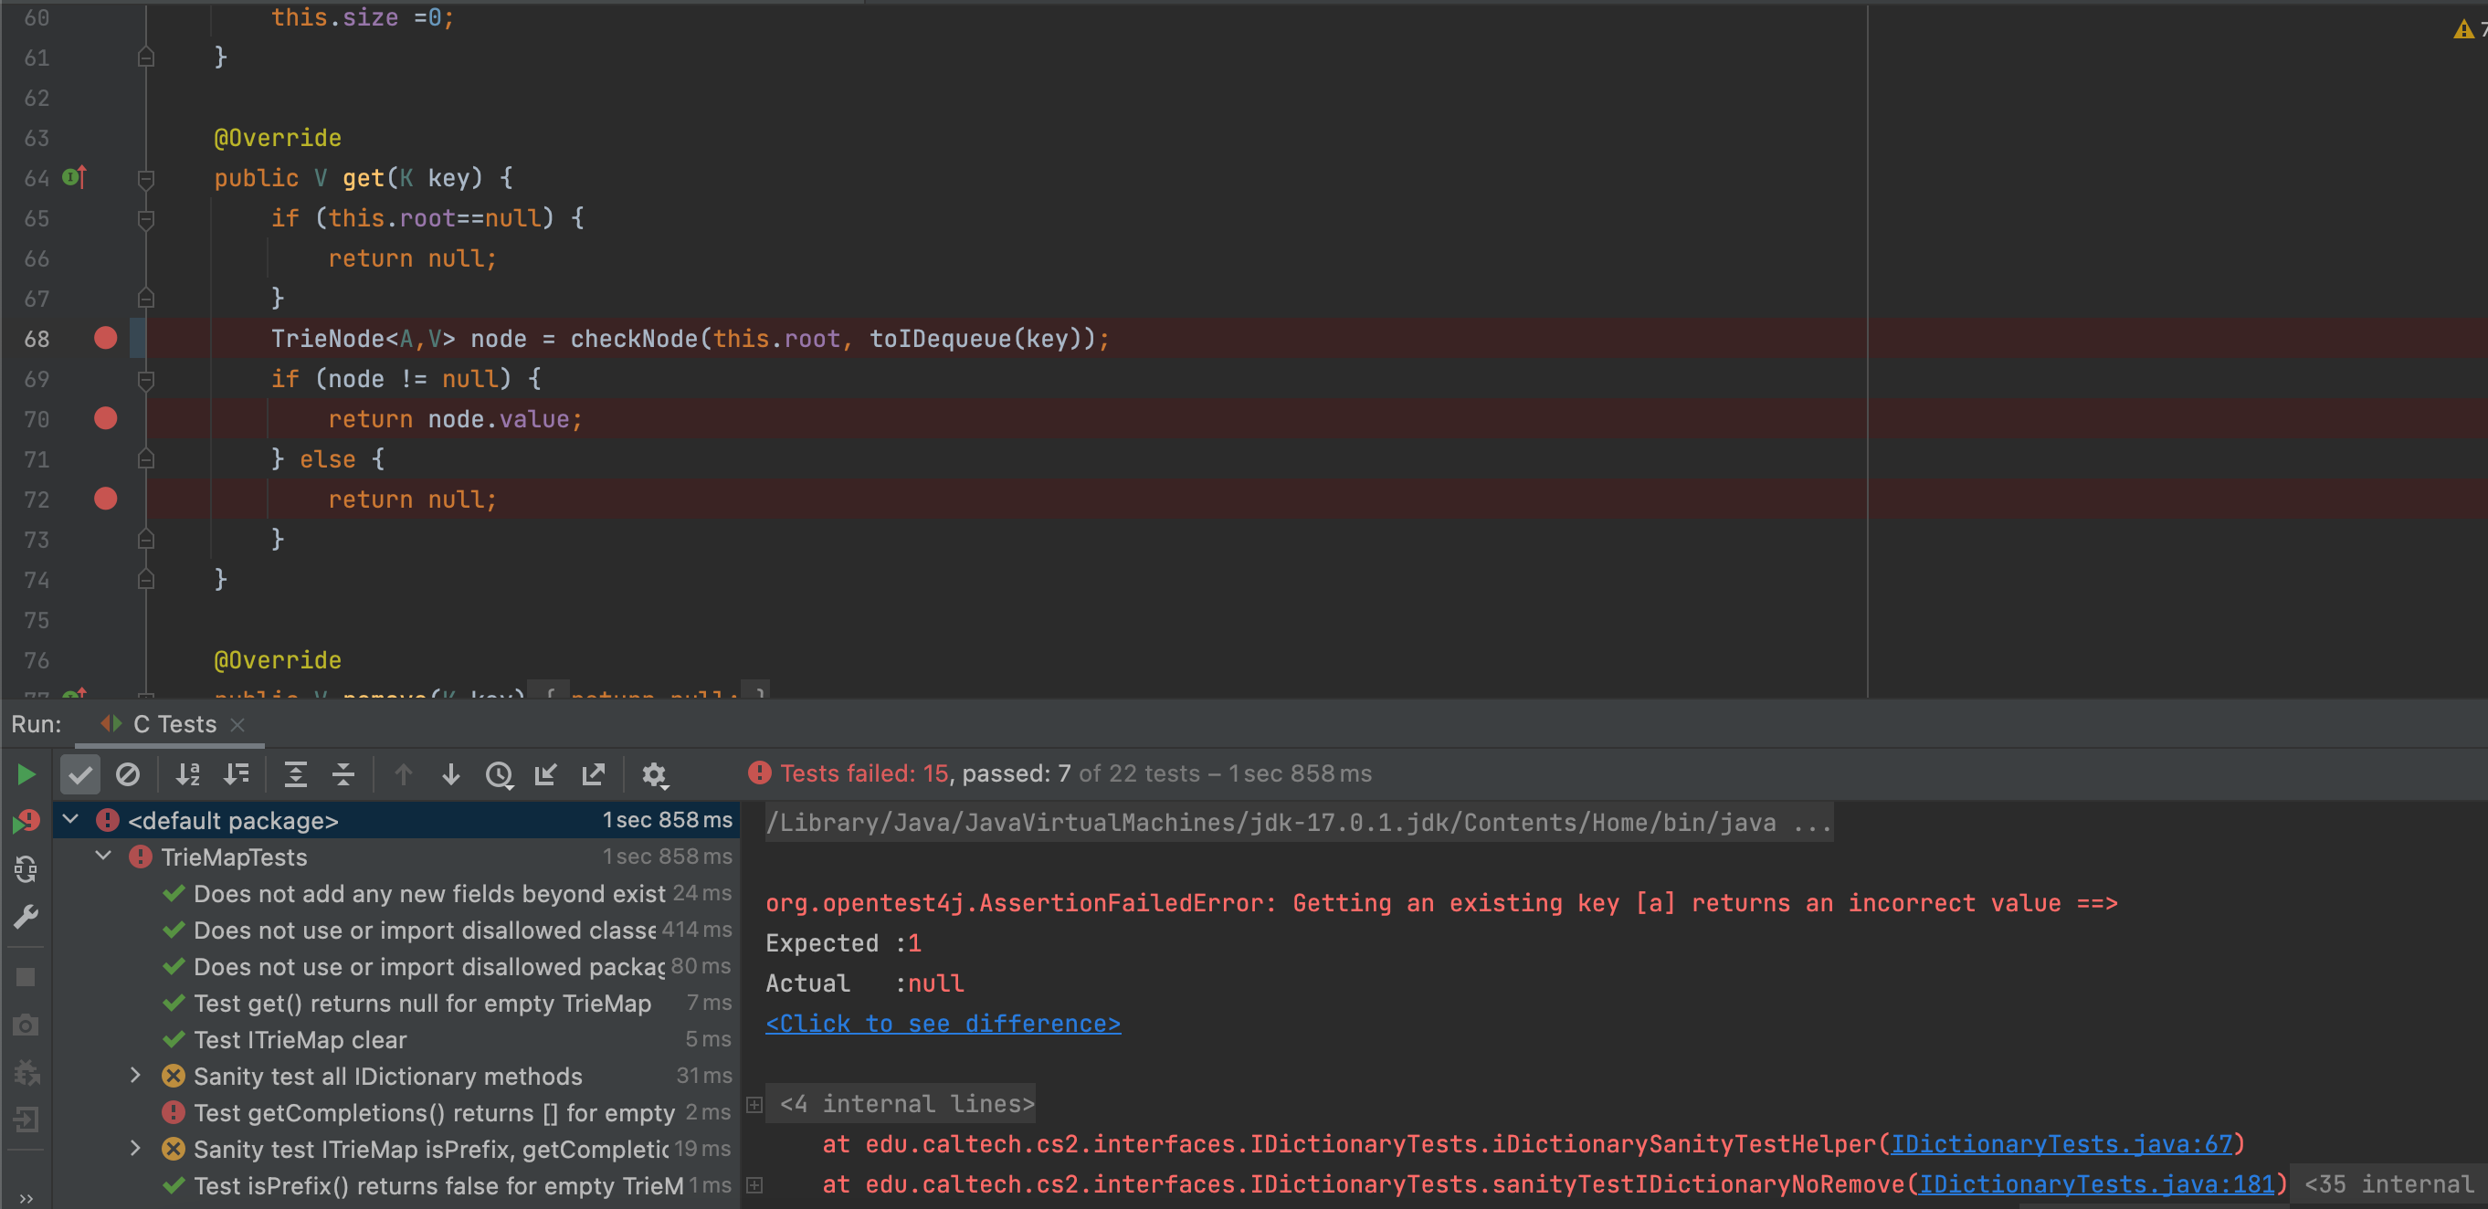The width and height of the screenshot is (2488, 1209).
Task: Expand Sanity test all IDictionary methods
Action: click(135, 1075)
